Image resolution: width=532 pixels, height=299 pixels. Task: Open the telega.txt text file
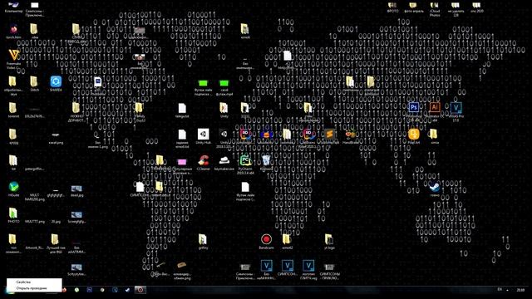coord(182,110)
